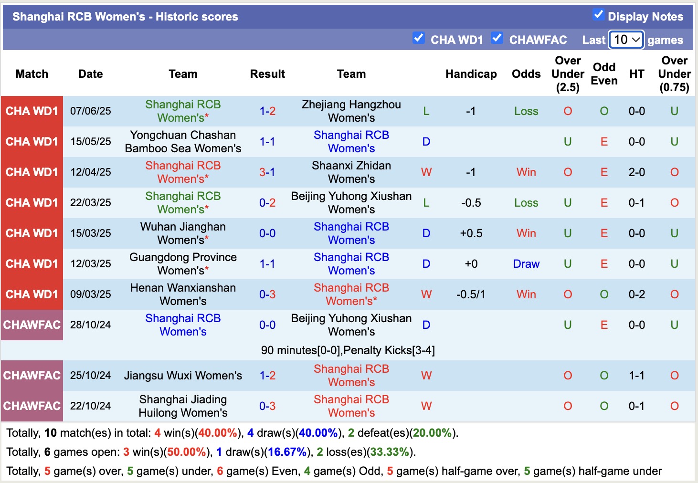The height and width of the screenshot is (483, 698).
Task: Open the Last games count dropdown
Action: point(626,40)
